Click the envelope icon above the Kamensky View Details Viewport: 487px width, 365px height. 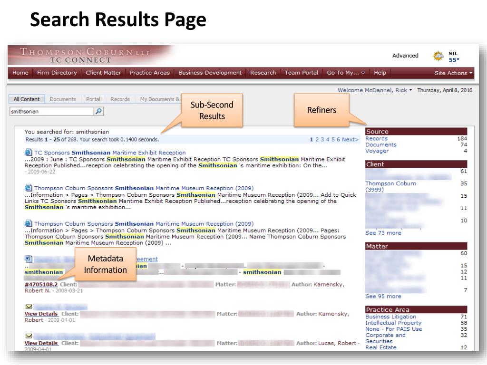29,307
